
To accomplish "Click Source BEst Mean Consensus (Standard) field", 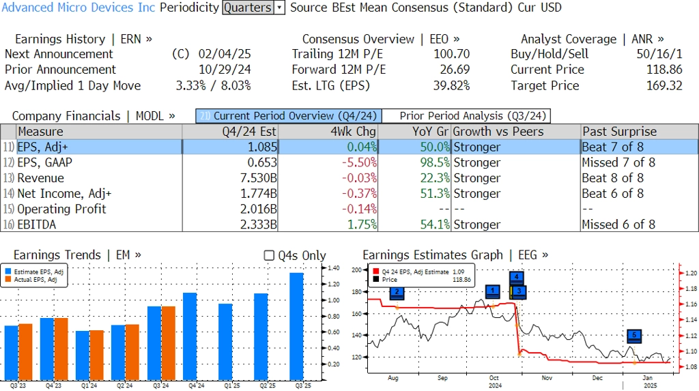I will pyautogui.click(x=401, y=8).
